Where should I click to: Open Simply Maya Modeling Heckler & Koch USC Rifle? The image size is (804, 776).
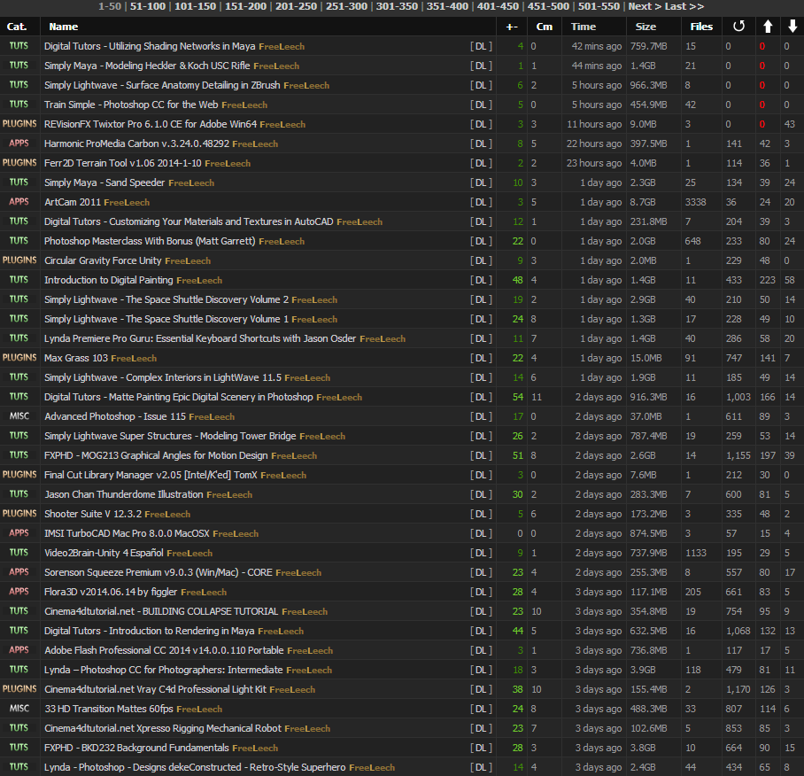click(147, 66)
